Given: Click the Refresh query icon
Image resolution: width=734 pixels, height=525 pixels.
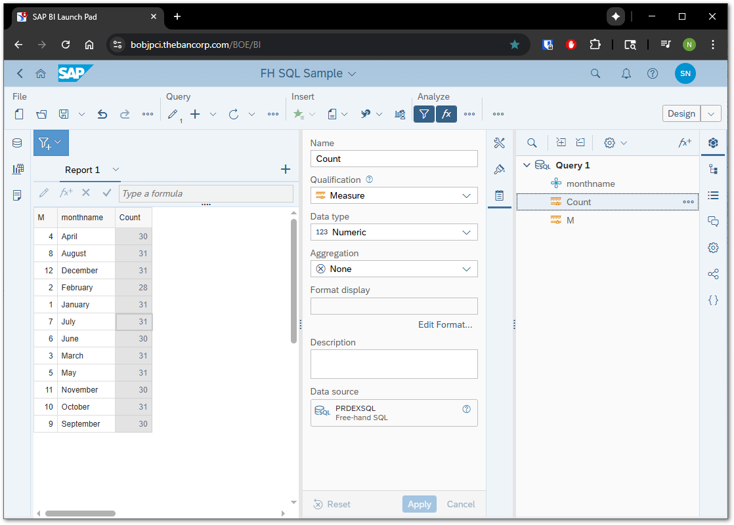Looking at the screenshot, I should [x=234, y=114].
